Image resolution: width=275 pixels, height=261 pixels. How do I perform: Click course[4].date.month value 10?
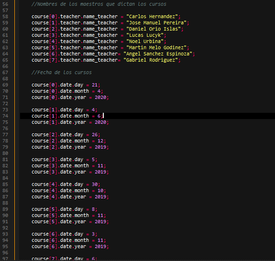(x=100, y=191)
